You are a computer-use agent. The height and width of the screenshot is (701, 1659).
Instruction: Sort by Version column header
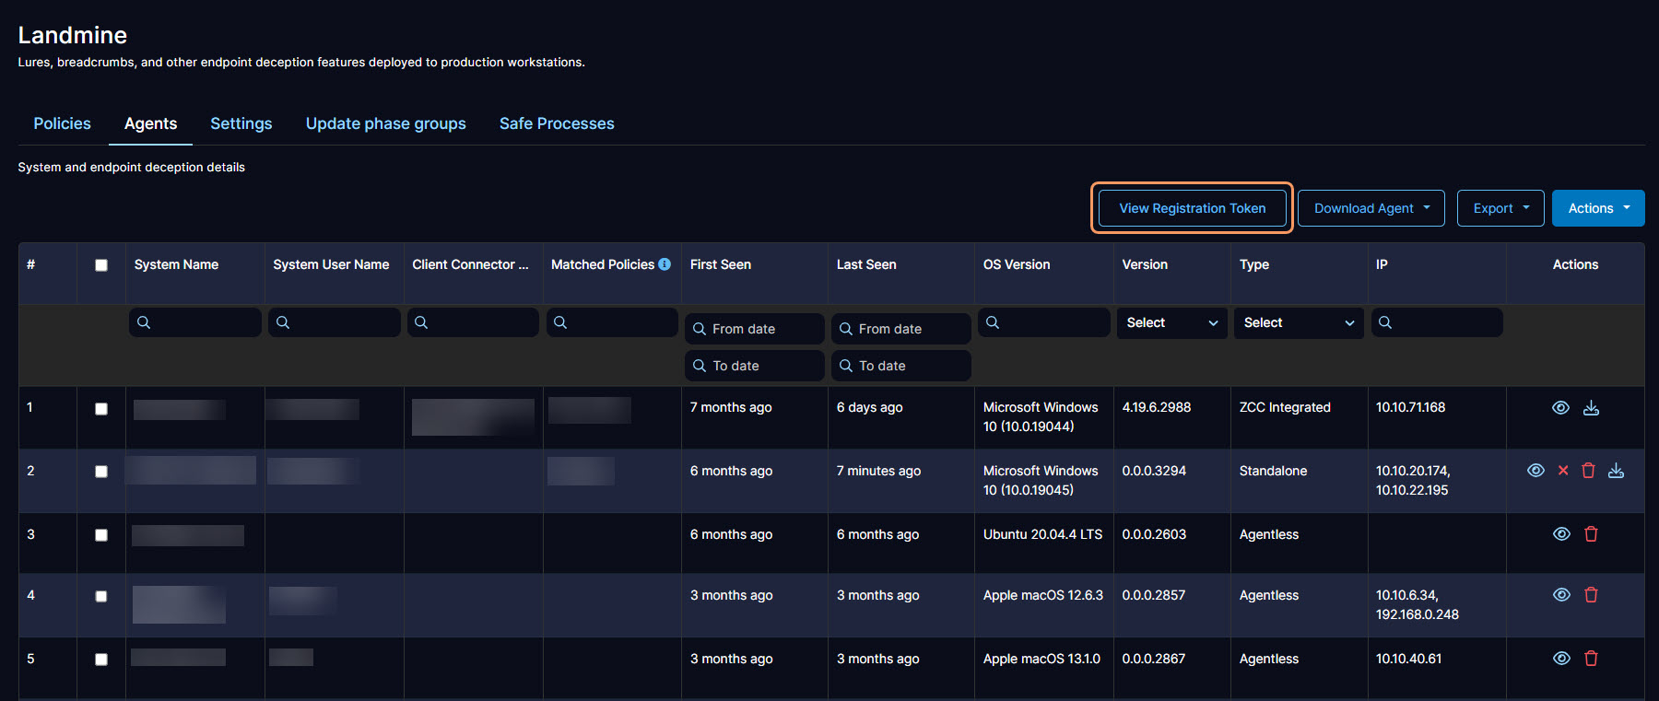coord(1145,264)
